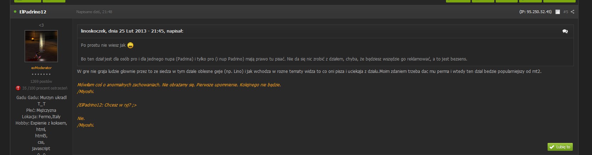Click moderator note 'Mówiłam coś o anormalnych zachowaniach'
Screen dimensions: 592x155
[x=179, y=85]
